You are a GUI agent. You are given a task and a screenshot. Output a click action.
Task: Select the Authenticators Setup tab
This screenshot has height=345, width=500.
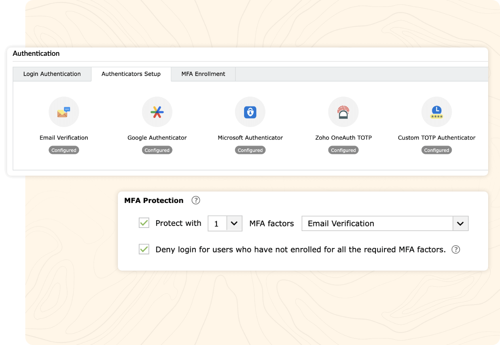131,74
